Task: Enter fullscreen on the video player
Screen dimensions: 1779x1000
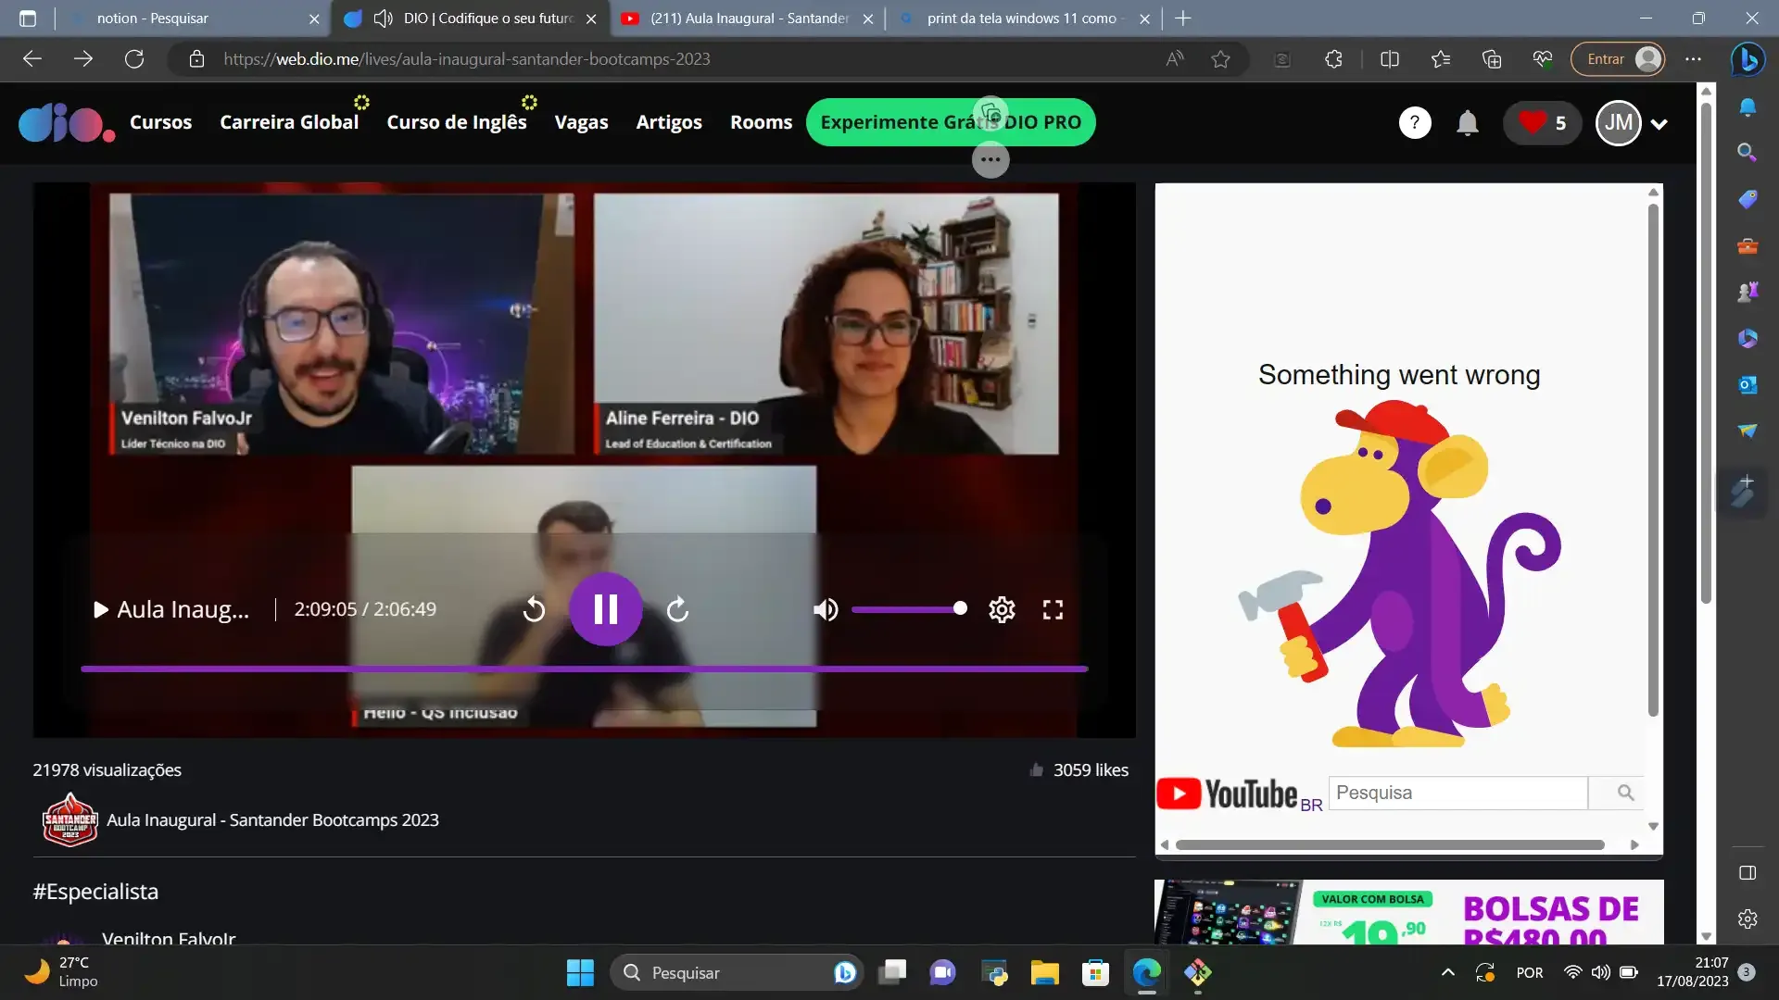Action: click(x=1053, y=609)
